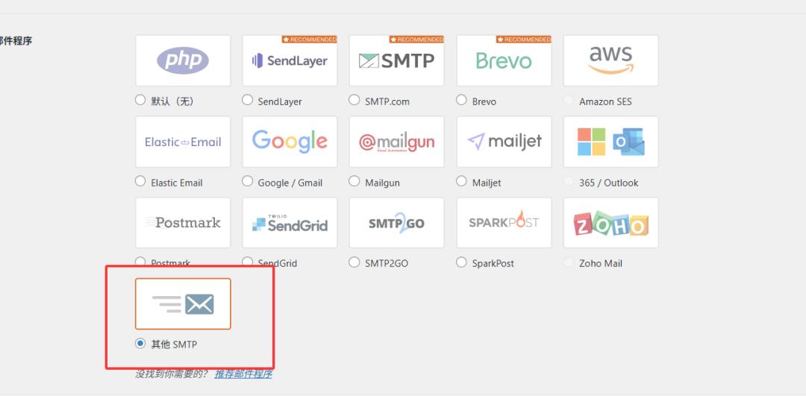806x396 pixels.
Task: Choose the Mailjet radio button
Action: [462, 181]
